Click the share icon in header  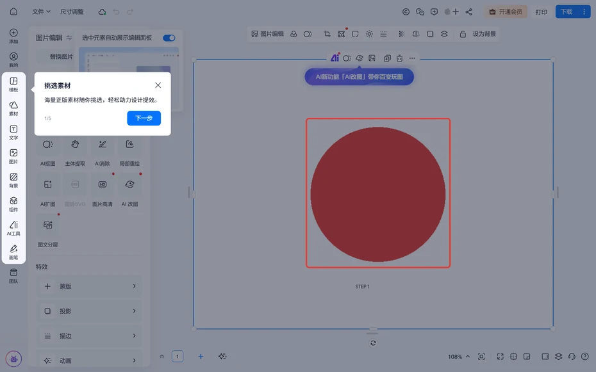468,12
